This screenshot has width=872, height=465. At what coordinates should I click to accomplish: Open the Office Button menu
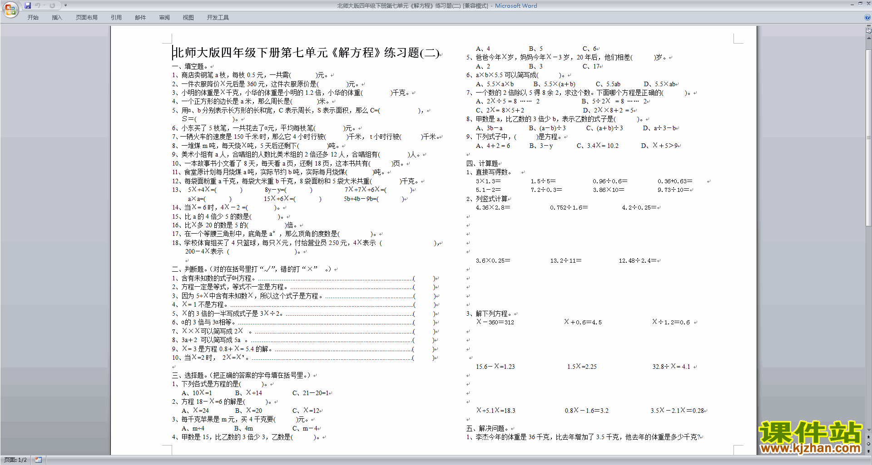tap(10, 9)
